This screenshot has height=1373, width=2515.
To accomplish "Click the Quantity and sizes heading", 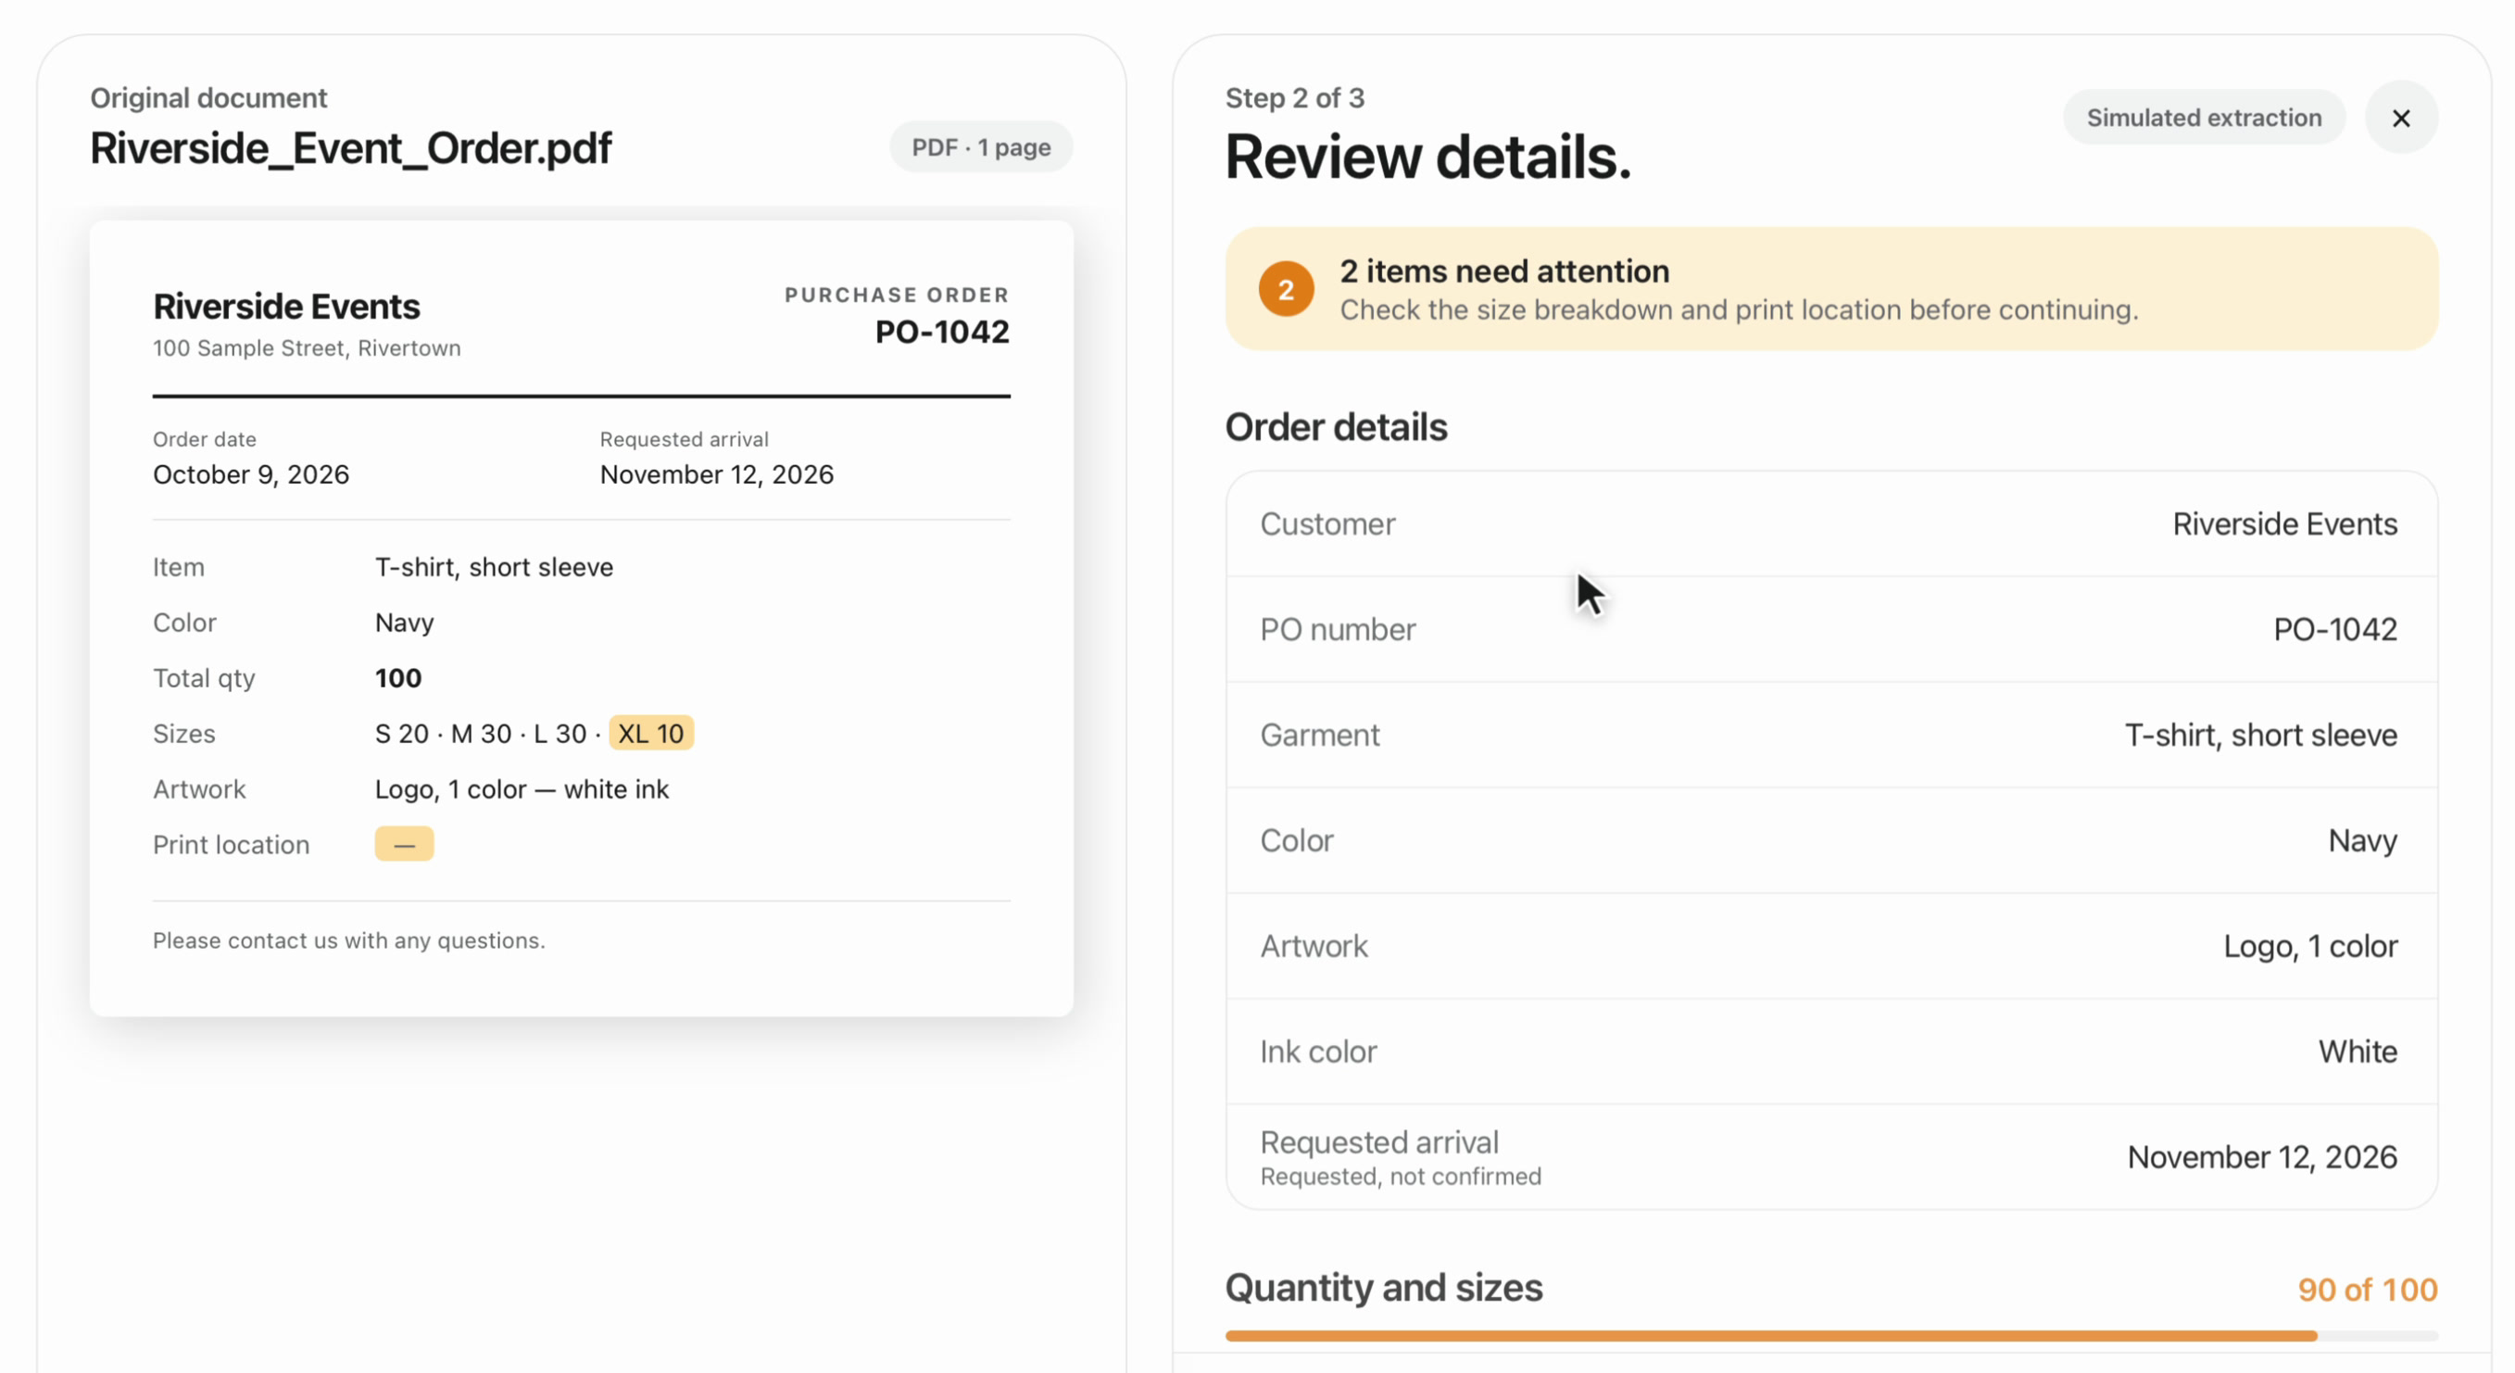I will click(x=1383, y=1288).
